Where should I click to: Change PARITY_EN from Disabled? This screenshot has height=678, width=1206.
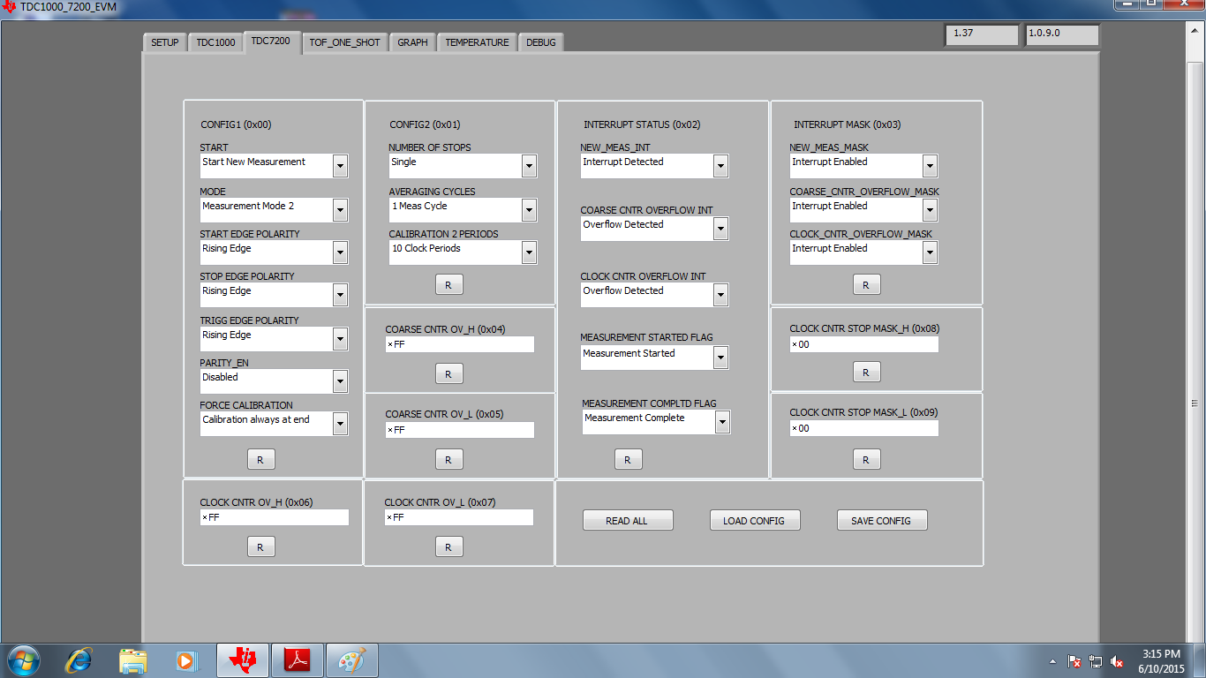click(x=339, y=380)
